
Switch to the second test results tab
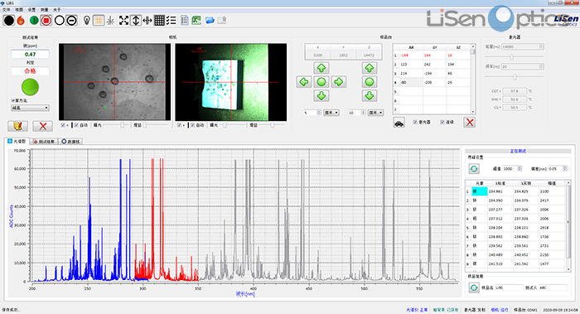pyautogui.click(x=45, y=142)
